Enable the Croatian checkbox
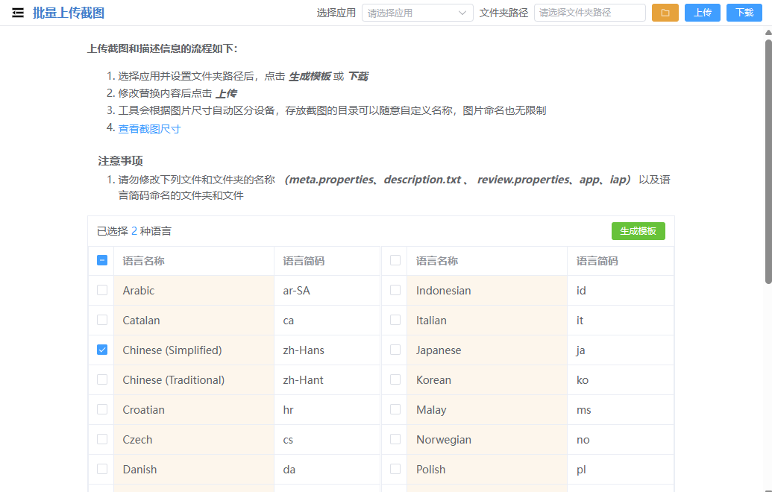This screenshot has height=492, width=772. [101, 409]
